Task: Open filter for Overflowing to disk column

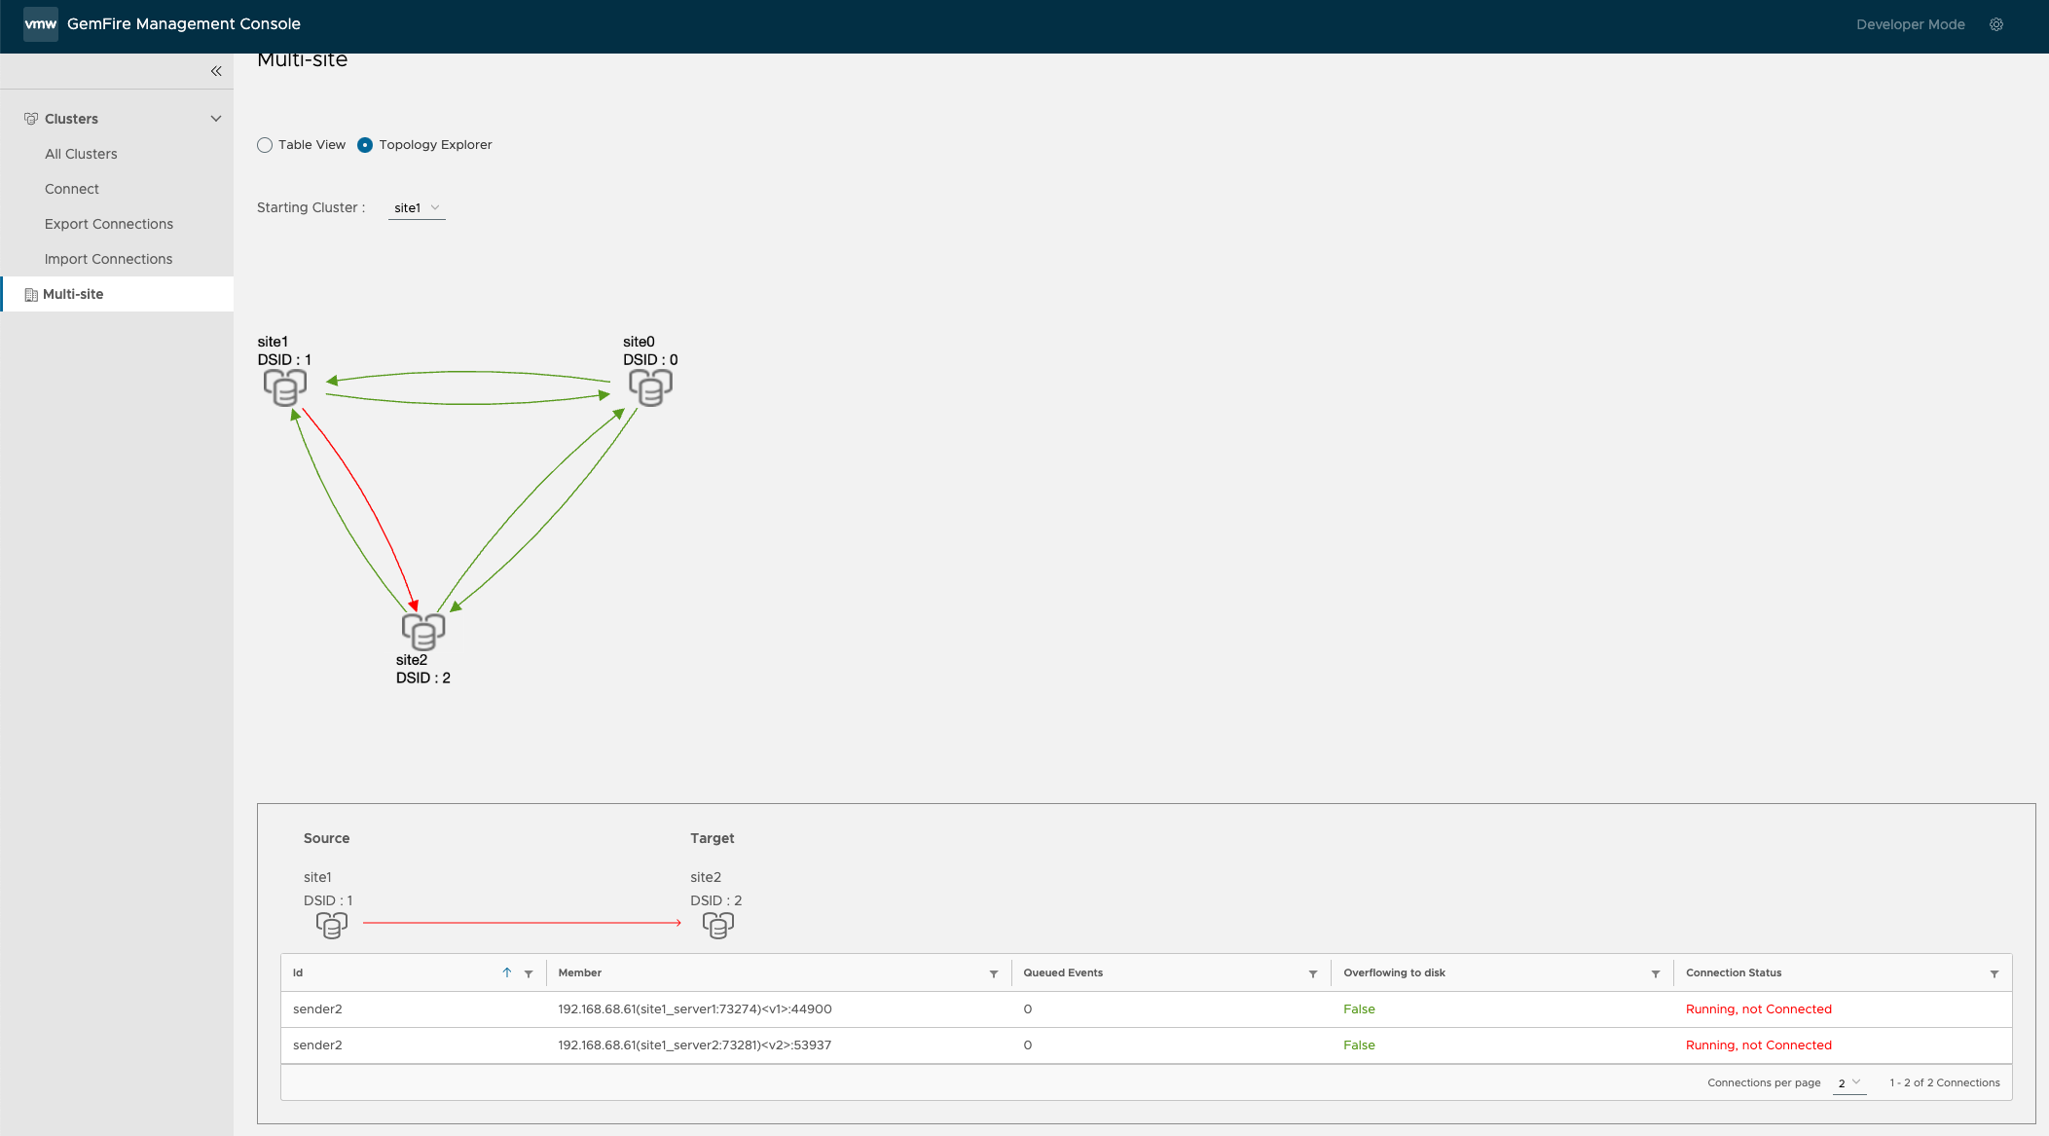Action: pos(1656,973)
